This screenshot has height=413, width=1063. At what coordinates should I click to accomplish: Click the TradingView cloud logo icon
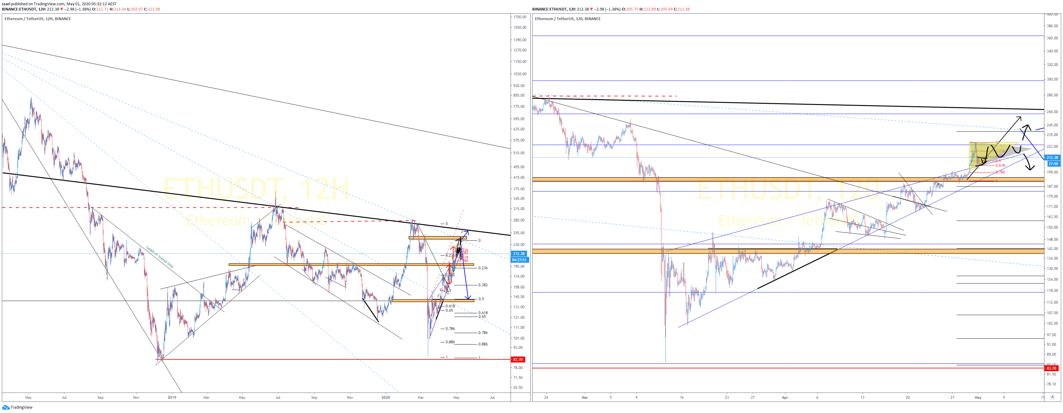point(5,407)
